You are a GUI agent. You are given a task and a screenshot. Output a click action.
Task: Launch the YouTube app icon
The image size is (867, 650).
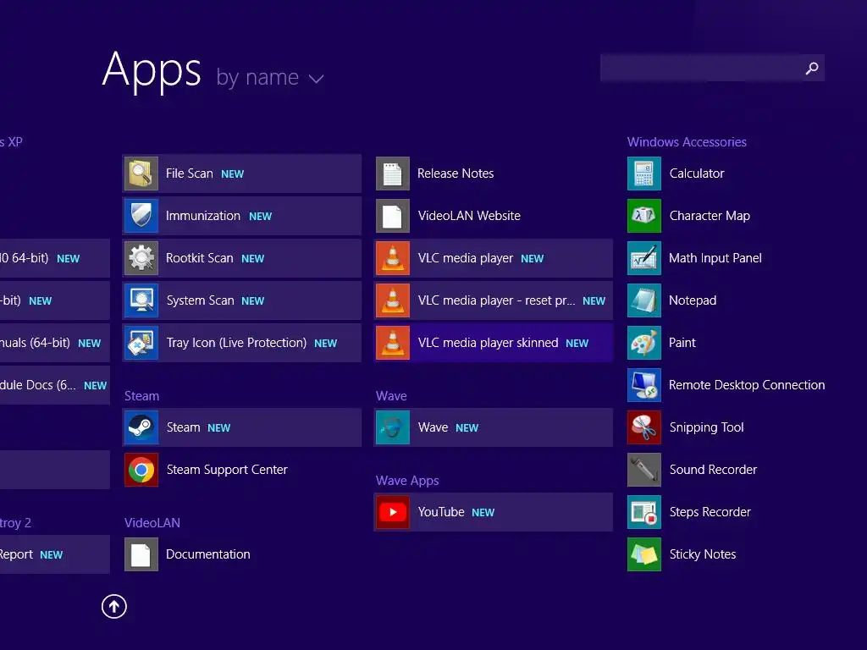tap(393, 512)
